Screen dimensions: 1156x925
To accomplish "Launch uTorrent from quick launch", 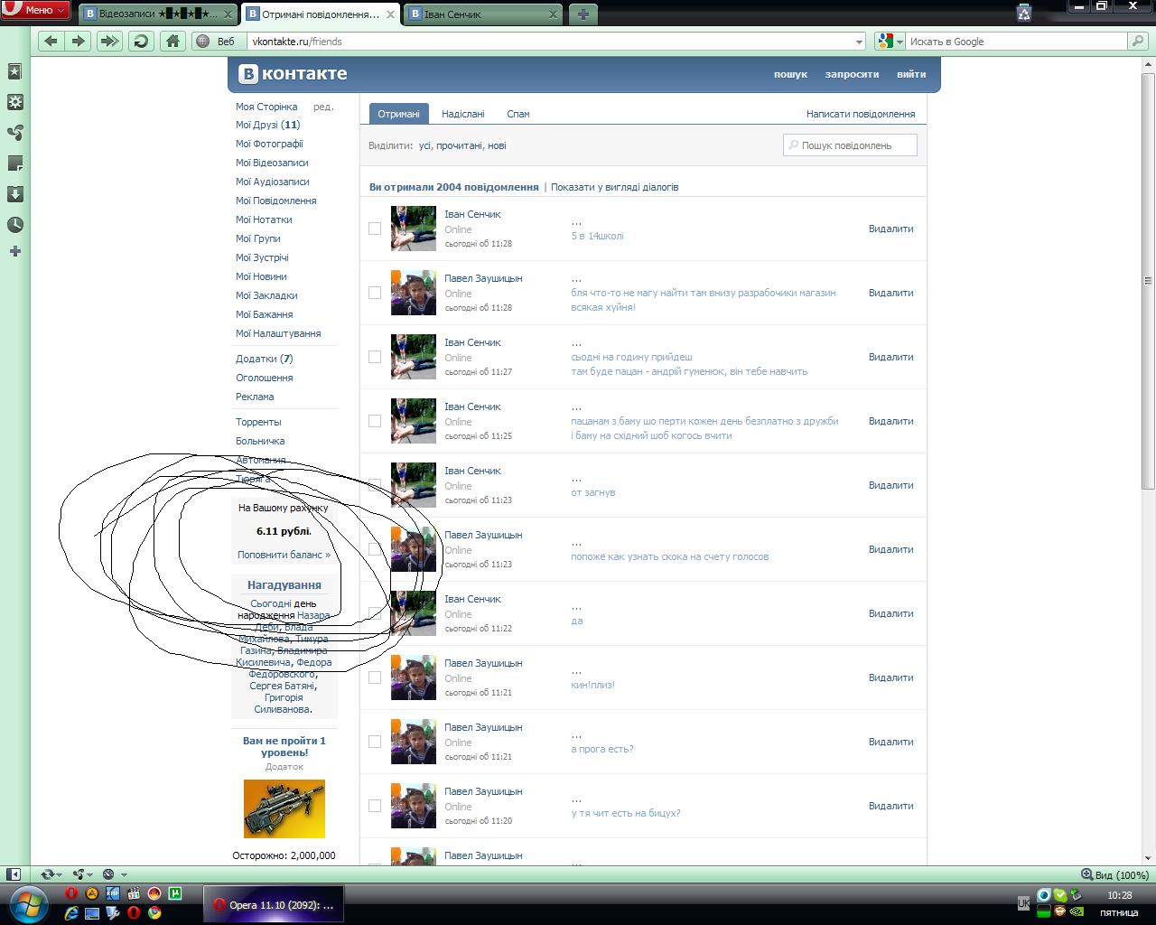I will click(175, 893).
